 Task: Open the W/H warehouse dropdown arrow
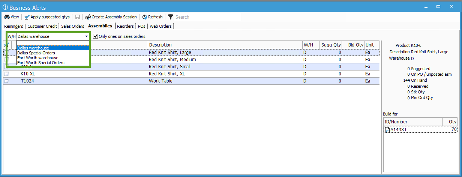(x=87, y=36)
